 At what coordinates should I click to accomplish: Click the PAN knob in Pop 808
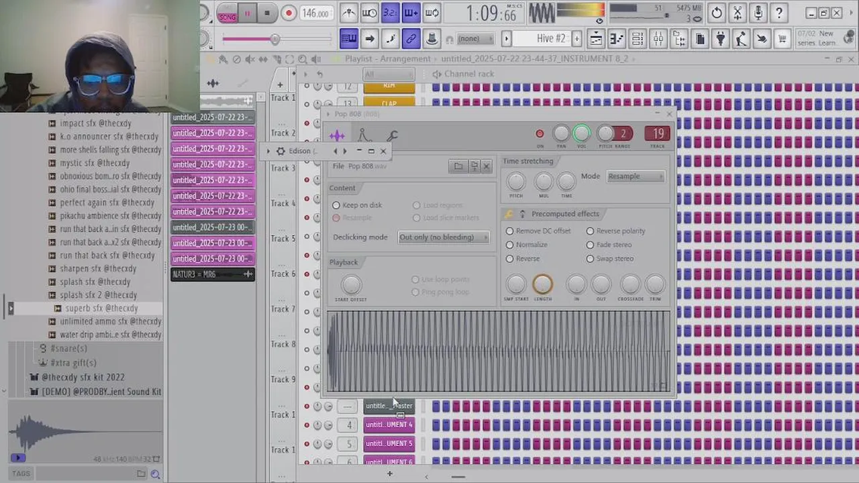pos(561,134)
